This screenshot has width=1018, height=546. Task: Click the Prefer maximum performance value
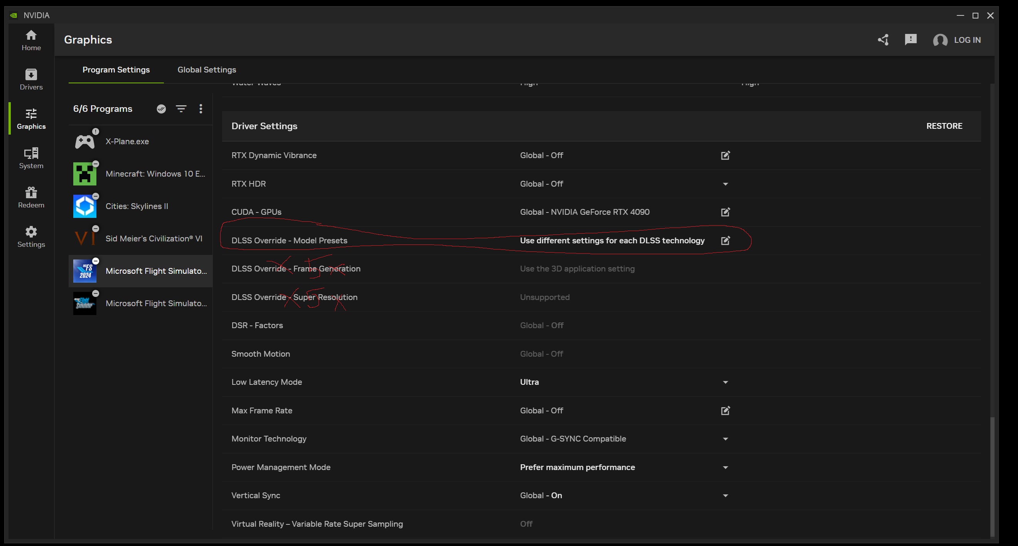[x=577, y=467]
